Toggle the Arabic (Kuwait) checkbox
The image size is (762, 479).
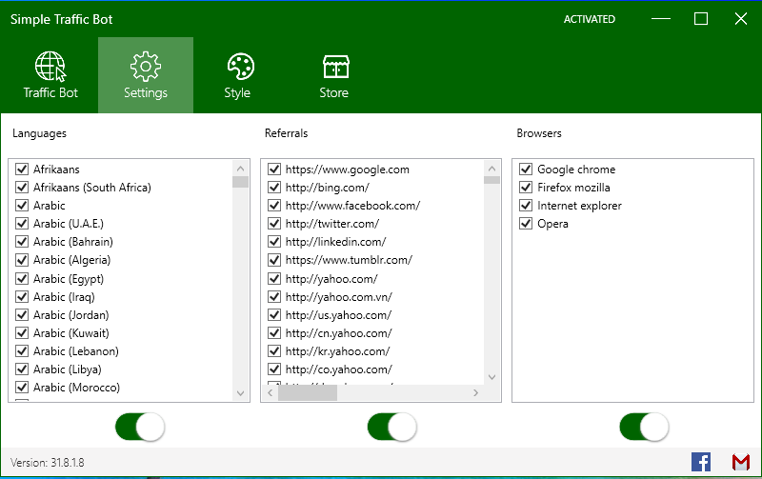[x=22, y=332]
